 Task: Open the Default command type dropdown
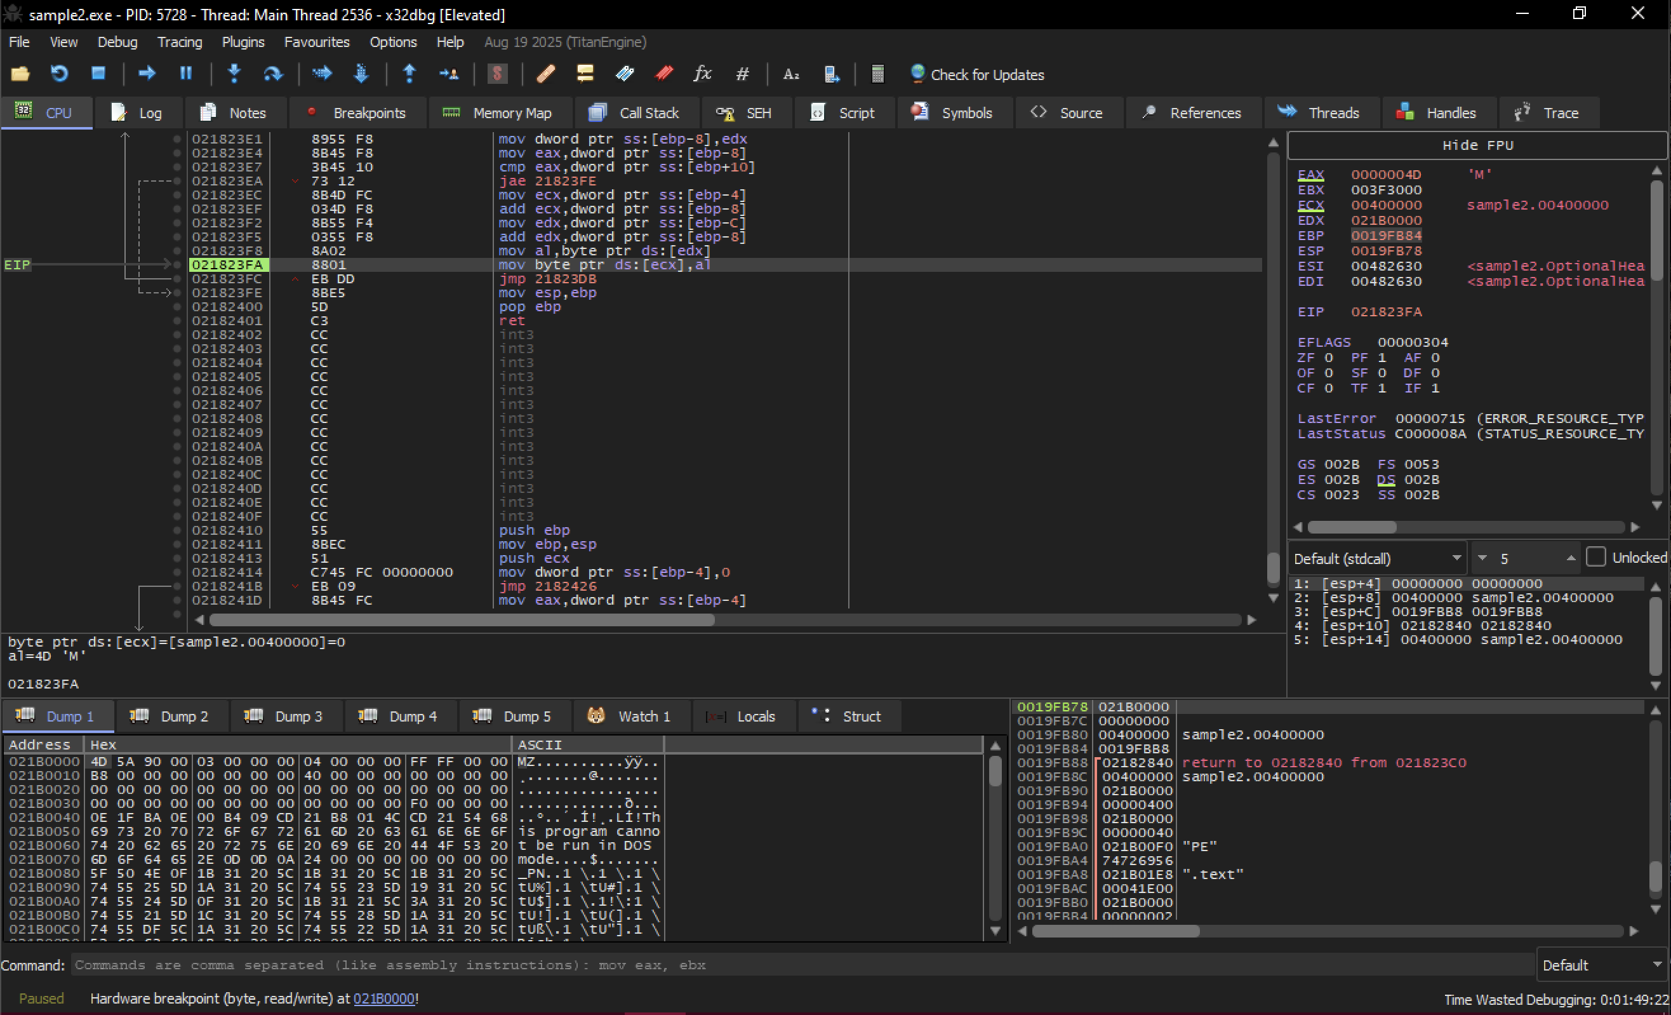pos(1602,965)
